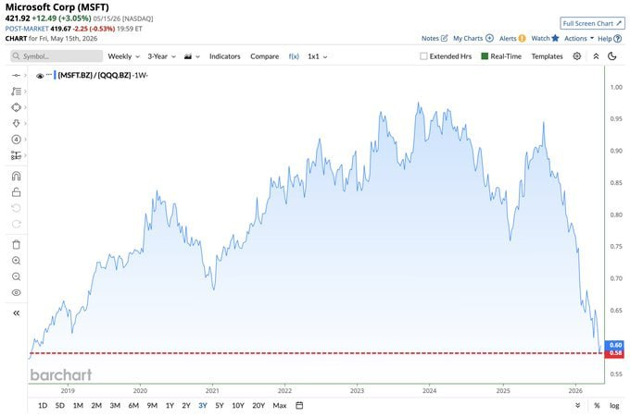This screenshot has height=417, width=630.
Task: Toggle drawings visibility eye in left toolbar
Action: coord(16,293)
